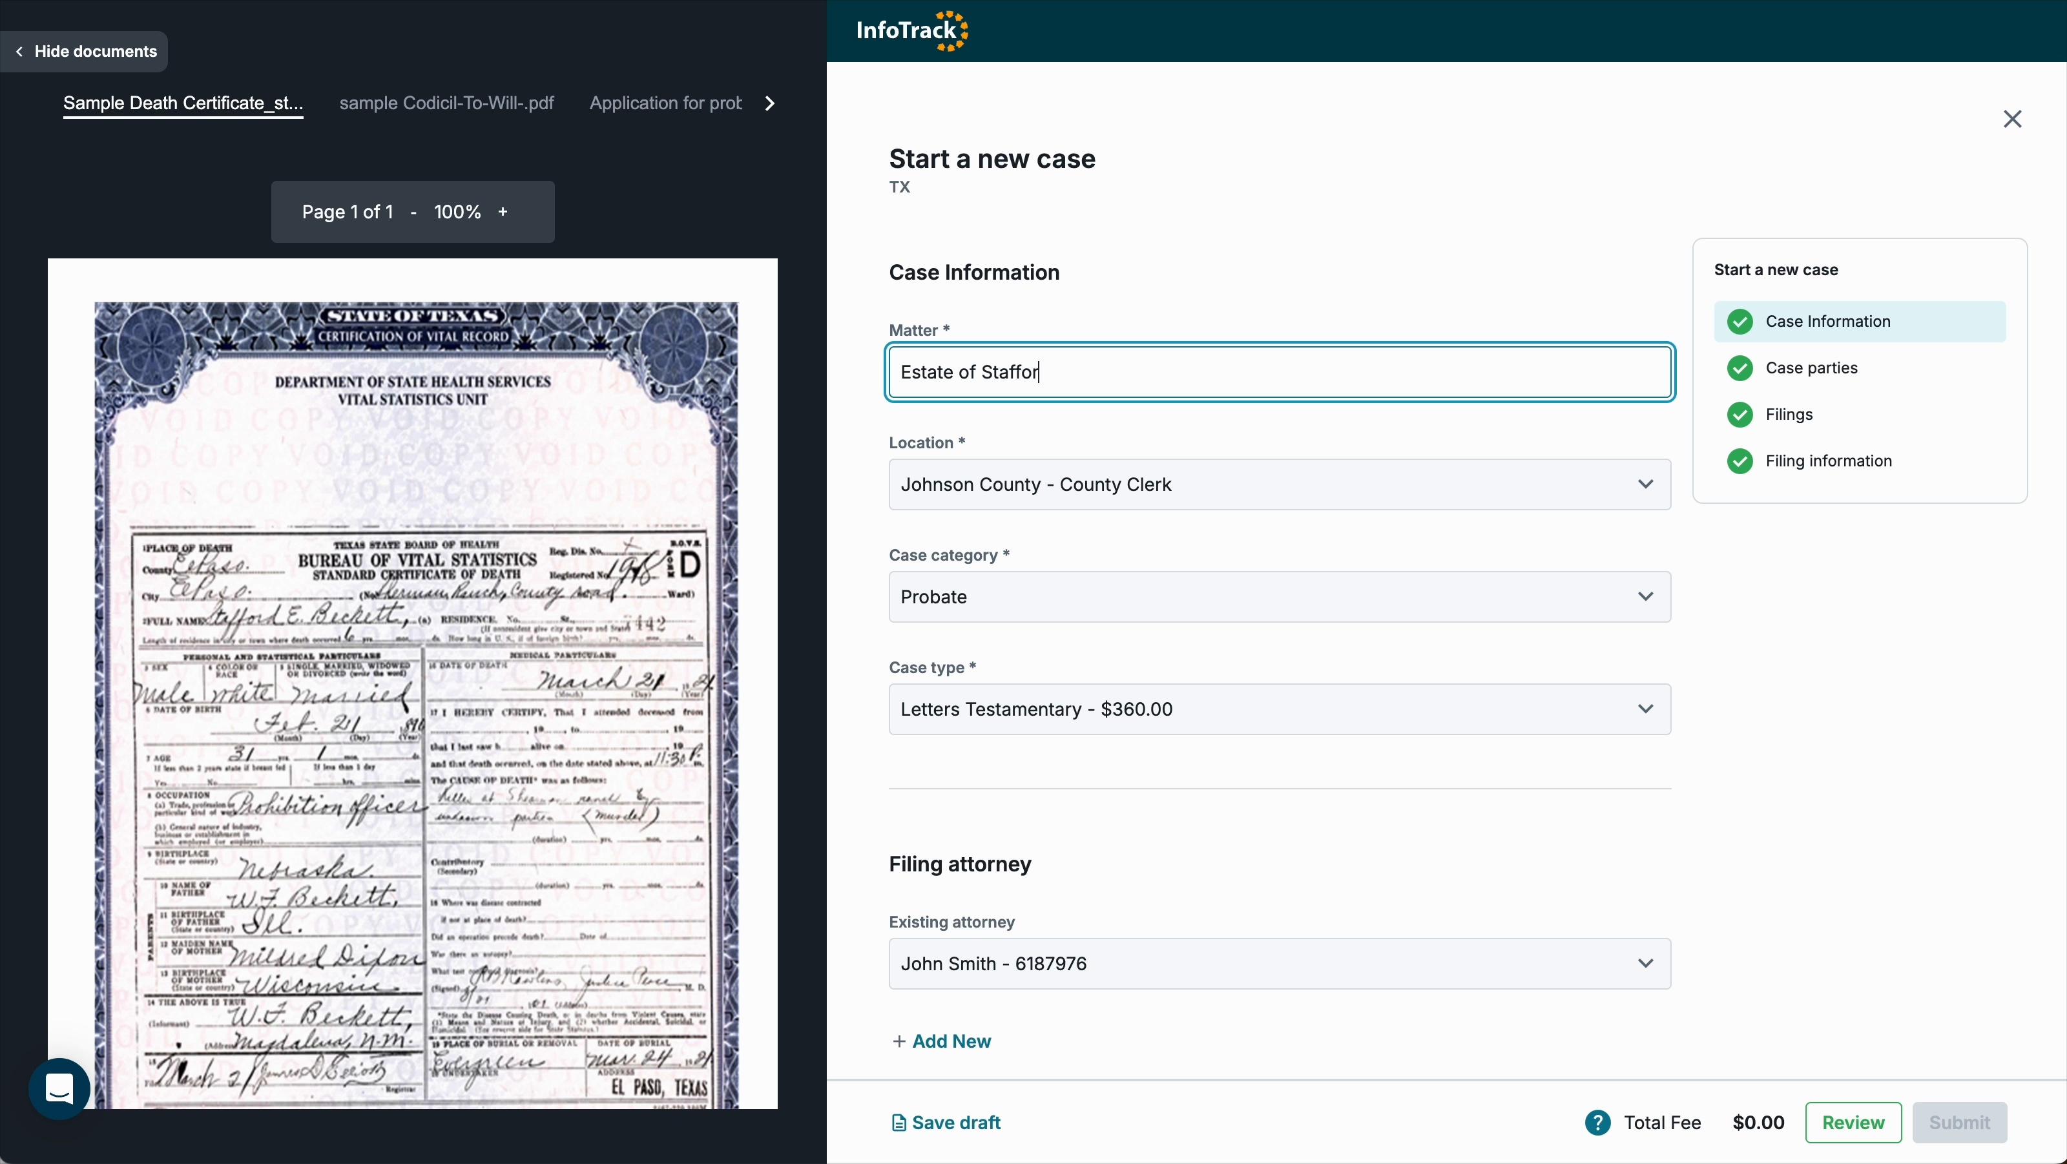Zoom out the document with minus
This screenshot has height=1164, width=2067.
pyautogui.click(x=413, y=212)
